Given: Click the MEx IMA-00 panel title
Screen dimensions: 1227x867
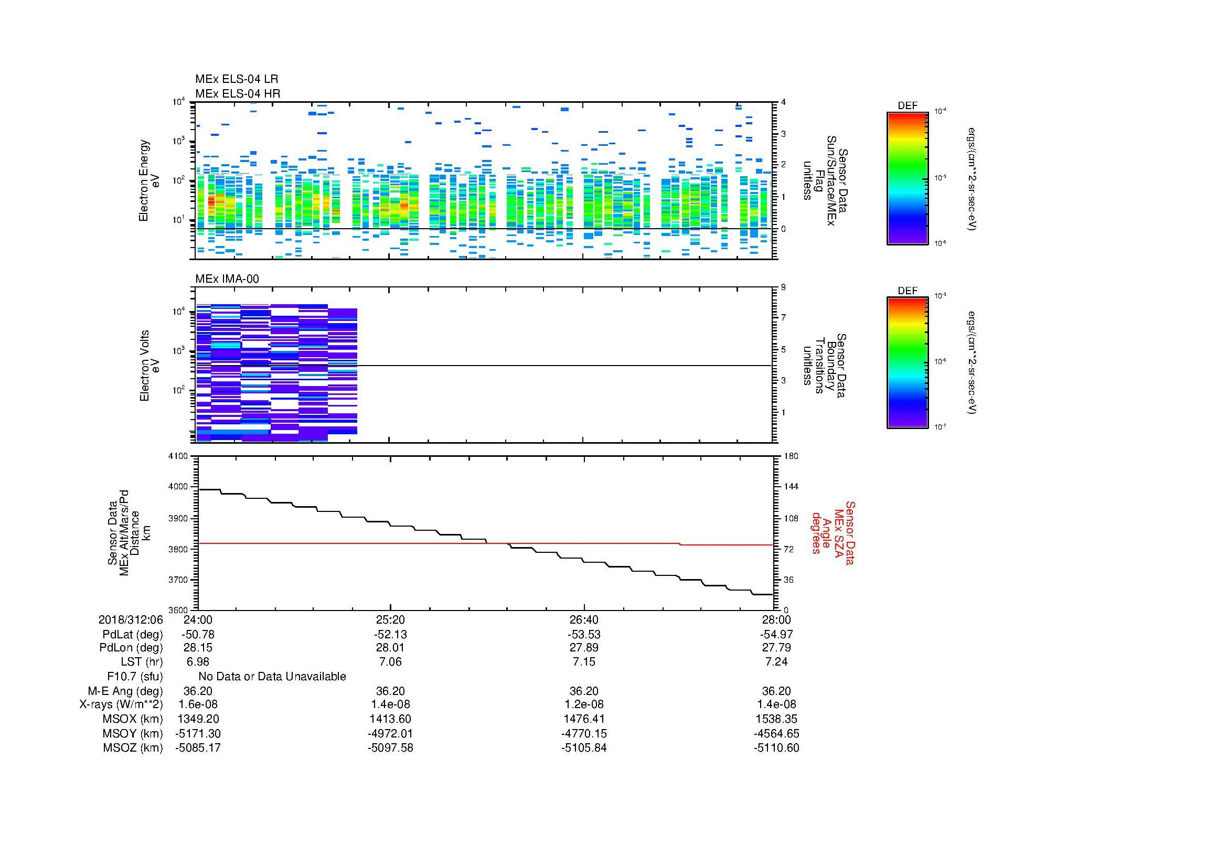Looking at the screenshot, I should [x=227, y=279].
